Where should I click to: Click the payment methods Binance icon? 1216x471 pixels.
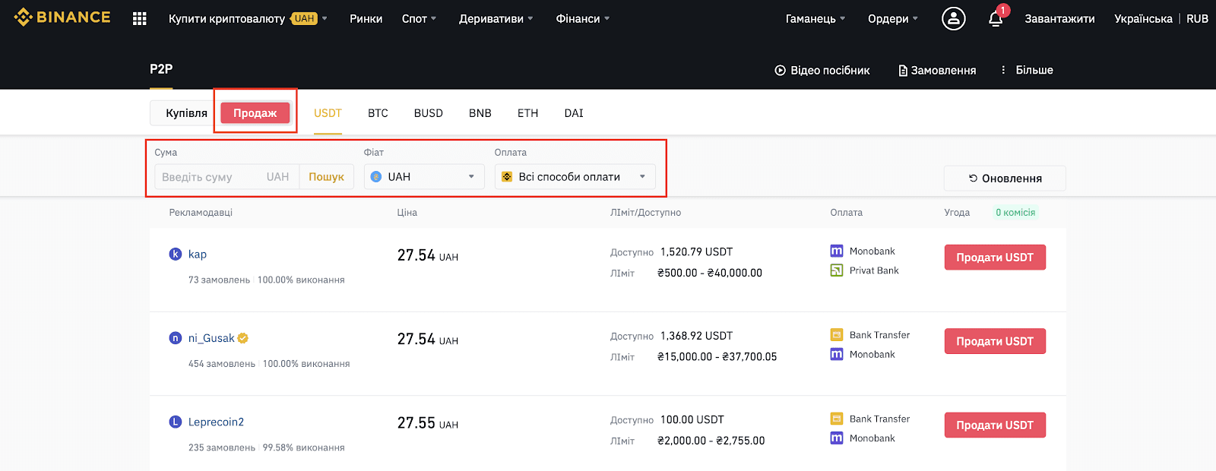(x=507, y=177)
